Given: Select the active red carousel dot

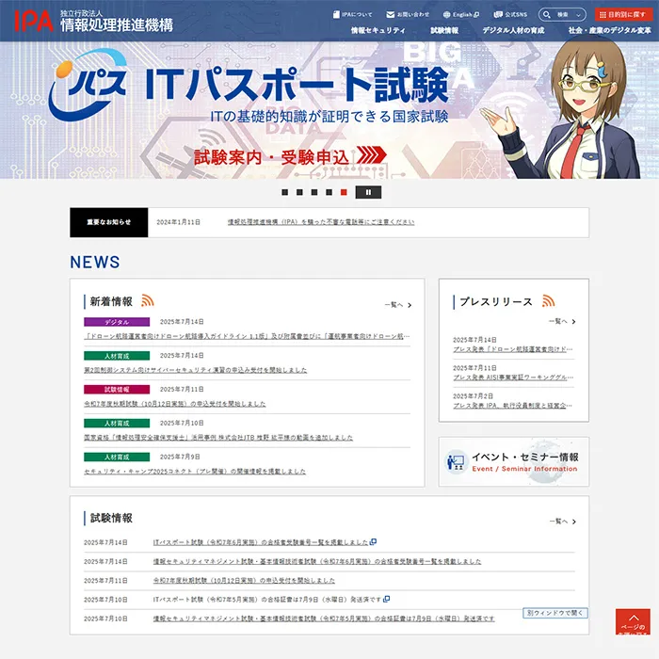Looking at the screenshot, I should pos(344,192).
